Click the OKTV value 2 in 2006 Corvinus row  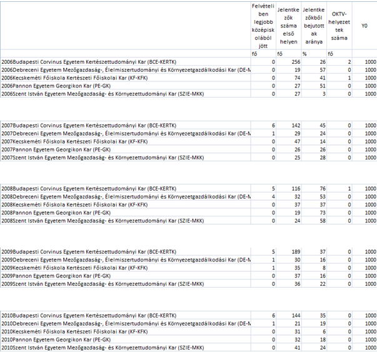tap(339, 62)
